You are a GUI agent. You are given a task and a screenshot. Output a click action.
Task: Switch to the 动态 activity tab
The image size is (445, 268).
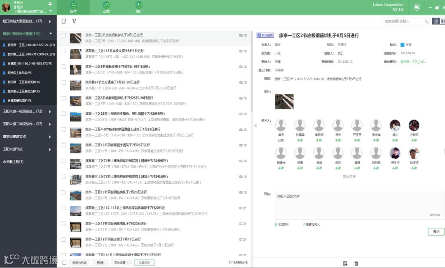click(106, 7)
